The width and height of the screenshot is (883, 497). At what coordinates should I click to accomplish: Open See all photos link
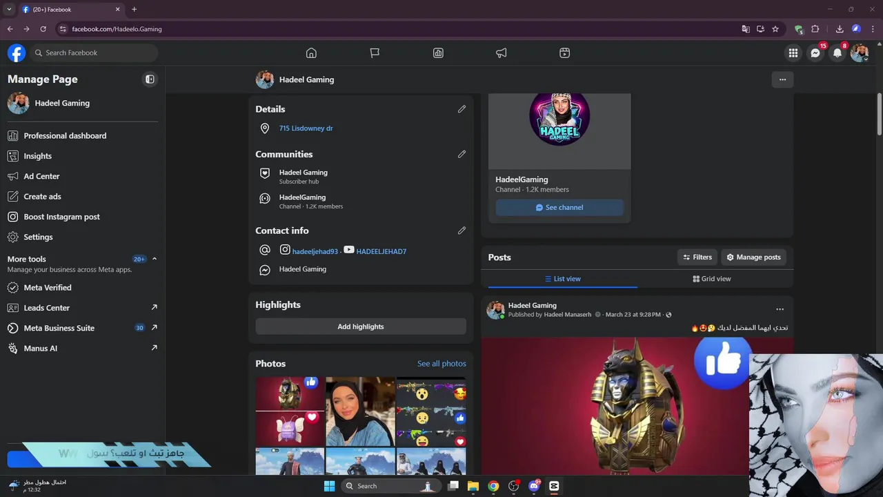441,364
